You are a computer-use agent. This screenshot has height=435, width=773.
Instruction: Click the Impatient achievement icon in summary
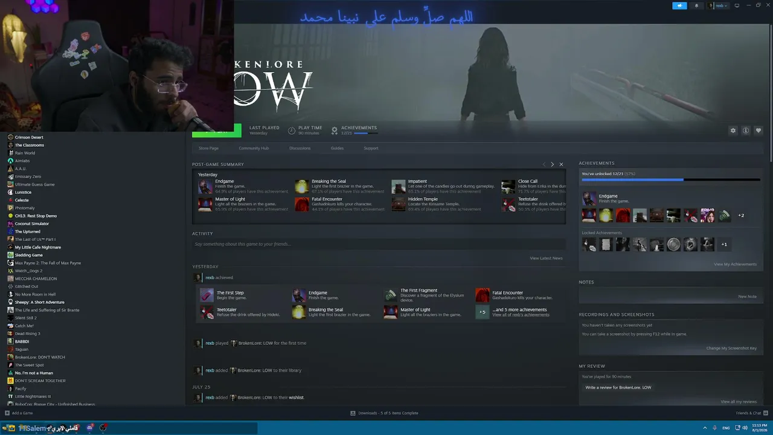pos(398,186)
